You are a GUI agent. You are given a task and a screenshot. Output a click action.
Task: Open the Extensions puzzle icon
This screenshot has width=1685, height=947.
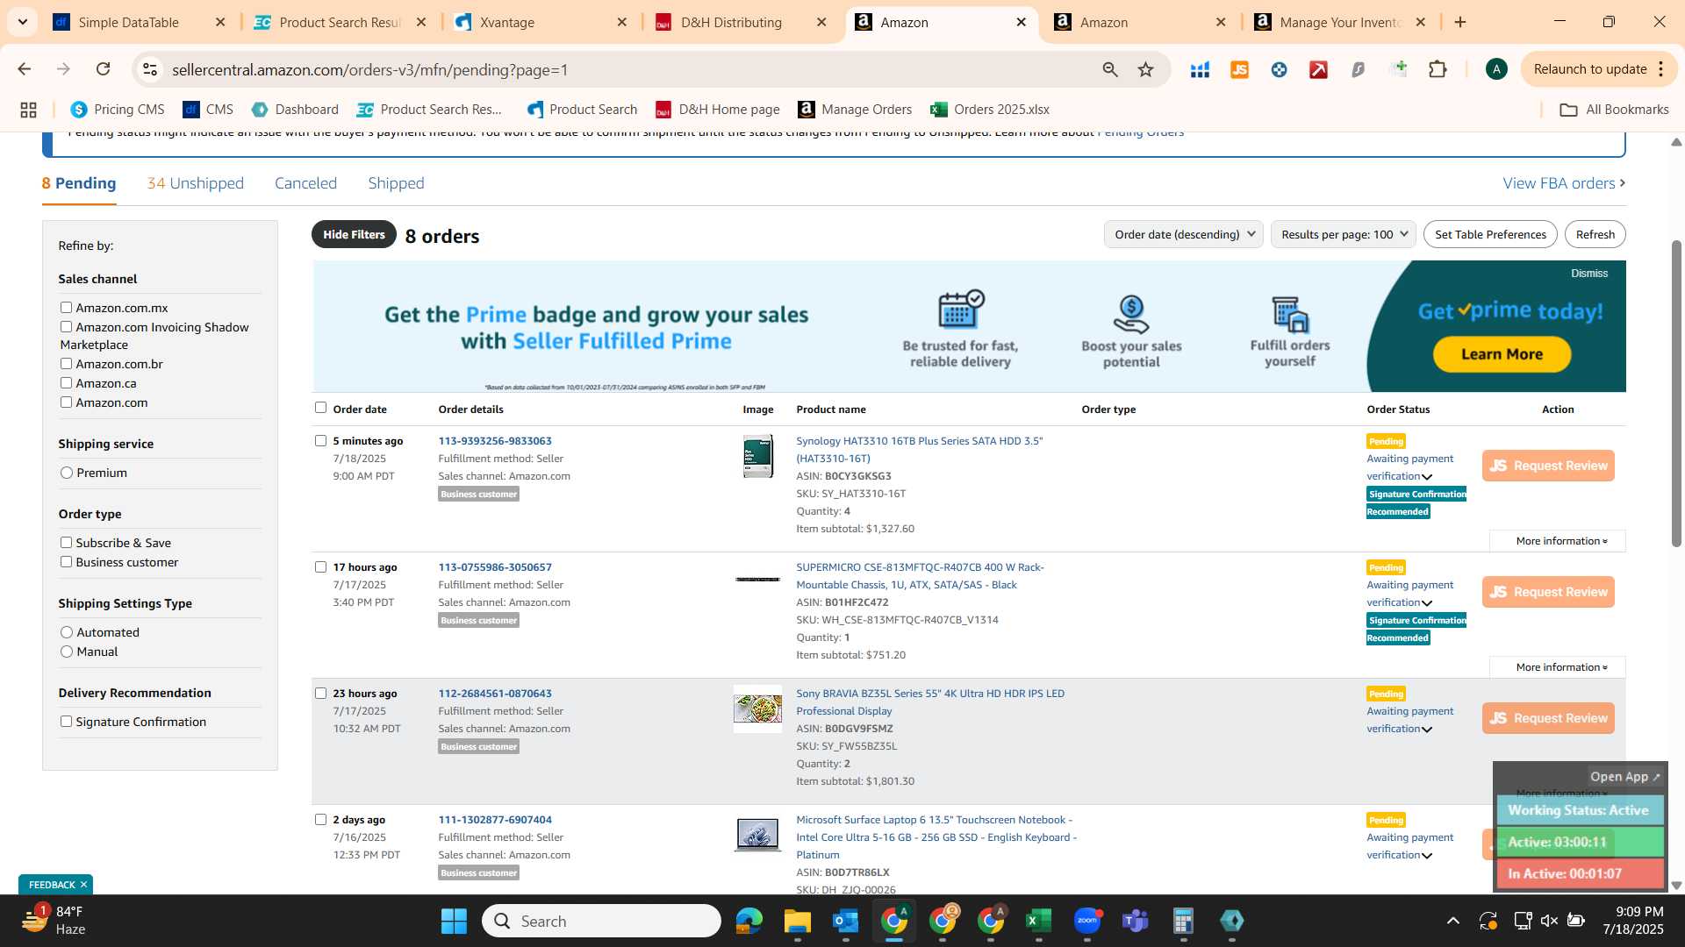click(x=1438, y=69)
